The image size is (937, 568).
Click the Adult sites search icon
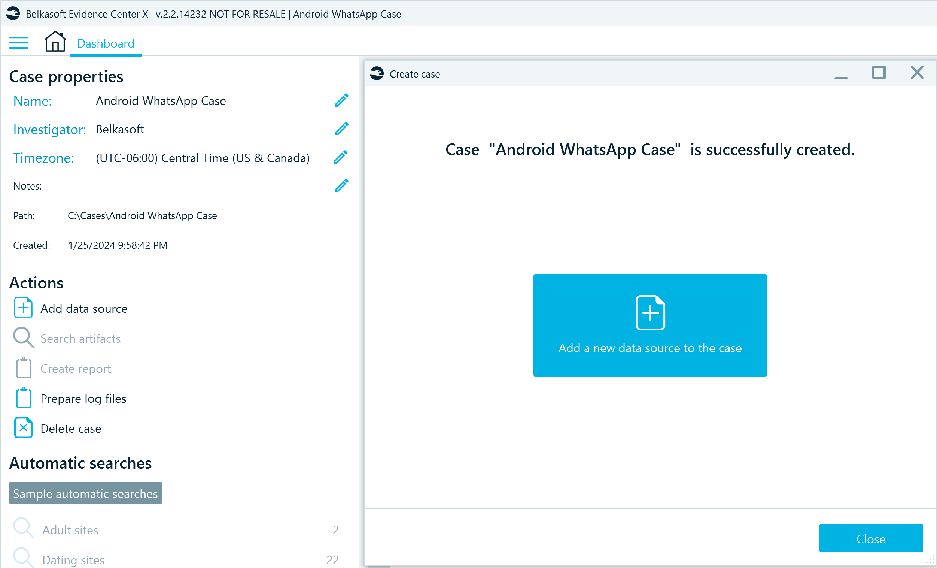pos(24,528)
